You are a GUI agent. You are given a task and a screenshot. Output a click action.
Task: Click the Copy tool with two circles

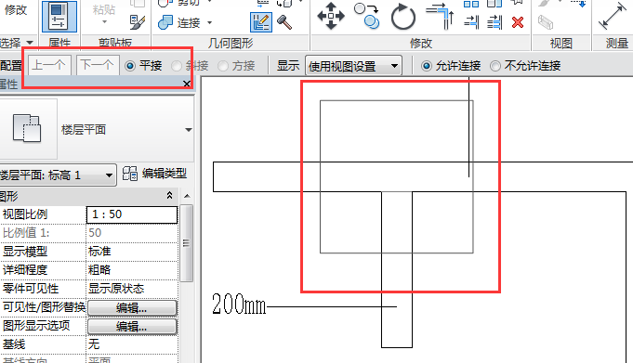pos(366,16)
